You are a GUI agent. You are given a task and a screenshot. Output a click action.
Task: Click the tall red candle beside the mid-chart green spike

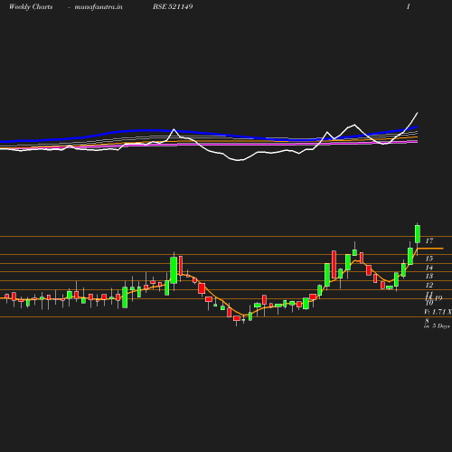181,266
